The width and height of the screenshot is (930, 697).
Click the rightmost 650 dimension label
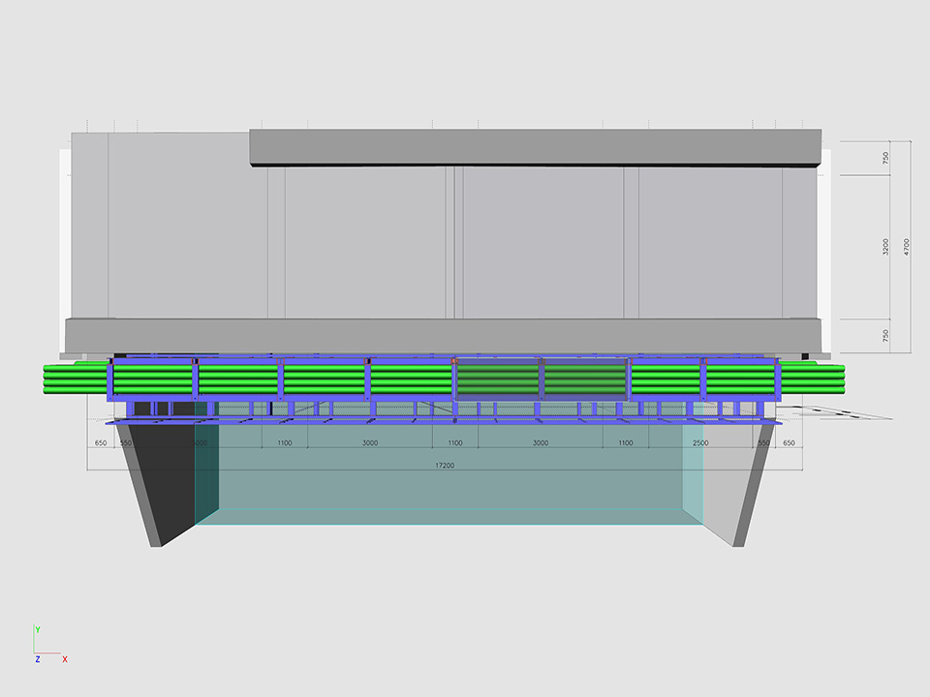click(x=789, y=442)
